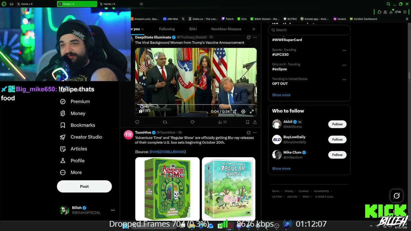Show more trending topics
Viewport: 411px width, 231px height.
(281, 95)
